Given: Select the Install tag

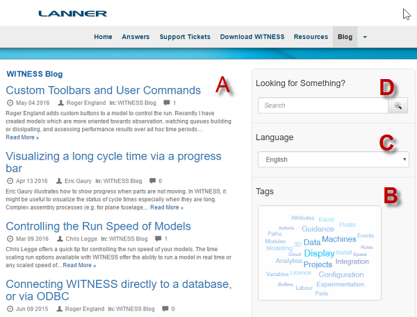Looking at the screenshot, I should [x=344, y=252].
